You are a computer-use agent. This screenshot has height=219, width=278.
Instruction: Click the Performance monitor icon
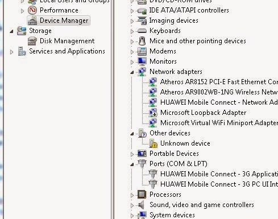32,10
